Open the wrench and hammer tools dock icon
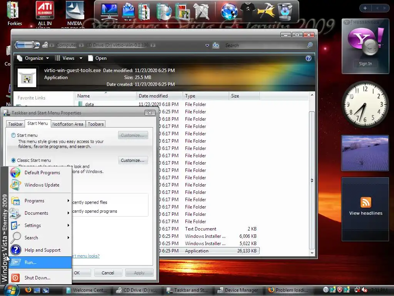This screenshot has width=394, height=296. point(201,11)
